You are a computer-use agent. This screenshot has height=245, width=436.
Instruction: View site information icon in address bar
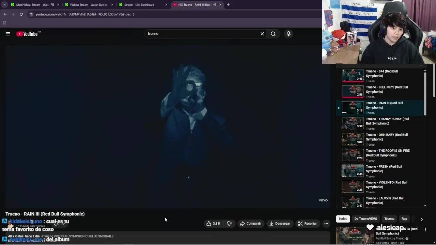click(31, 14)
